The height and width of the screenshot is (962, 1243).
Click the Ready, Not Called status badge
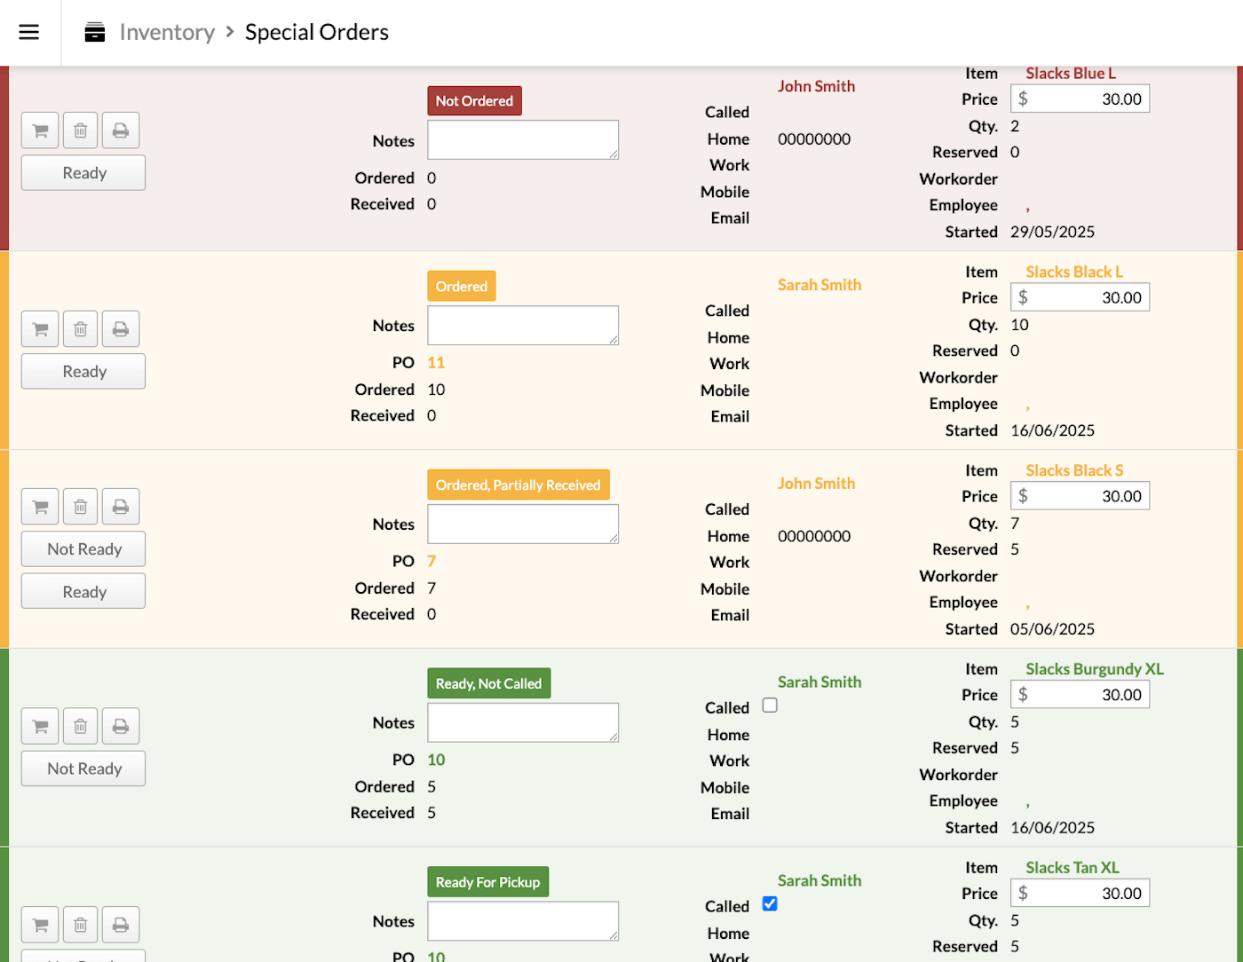click(x=488, y=684)
